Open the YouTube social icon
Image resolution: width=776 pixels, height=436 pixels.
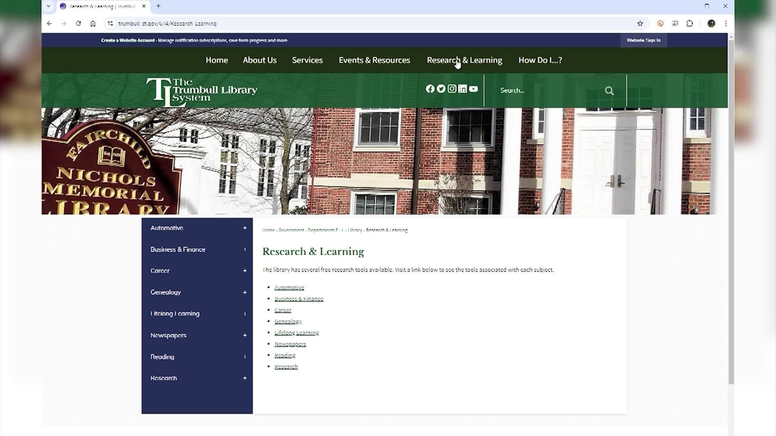(x=473, y=89)
